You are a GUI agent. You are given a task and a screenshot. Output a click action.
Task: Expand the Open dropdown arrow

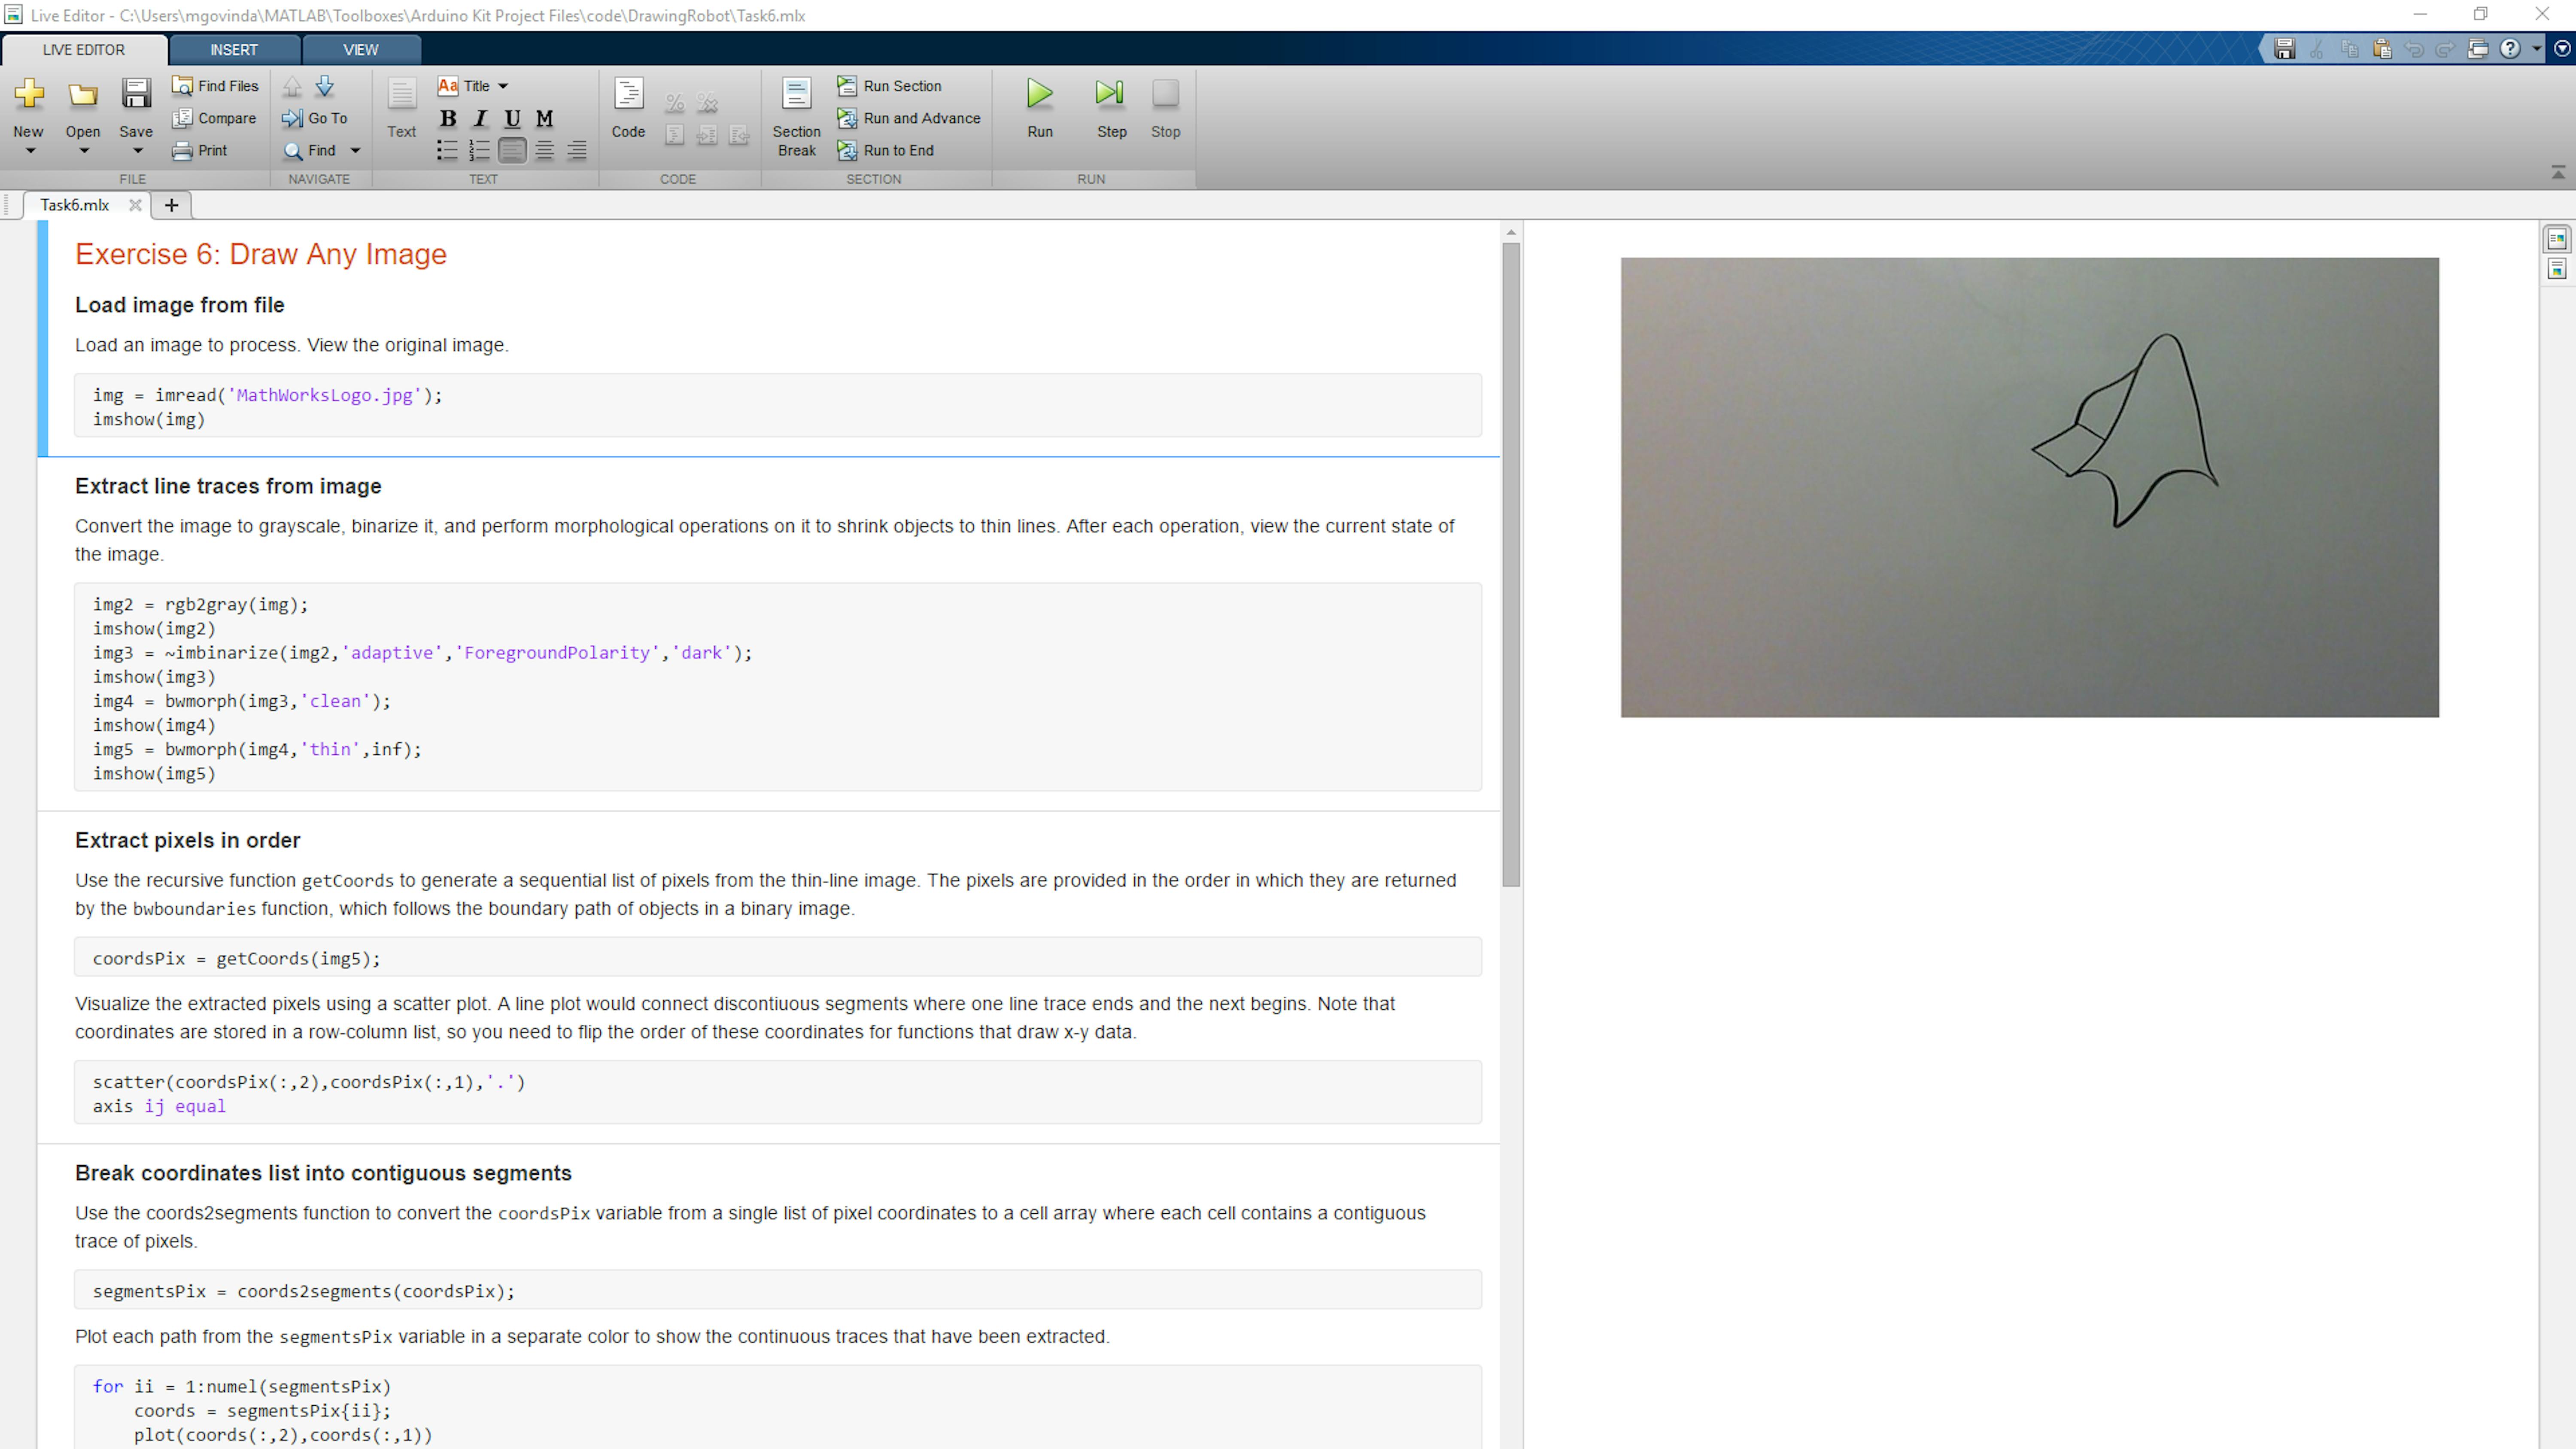click(84, 151)
